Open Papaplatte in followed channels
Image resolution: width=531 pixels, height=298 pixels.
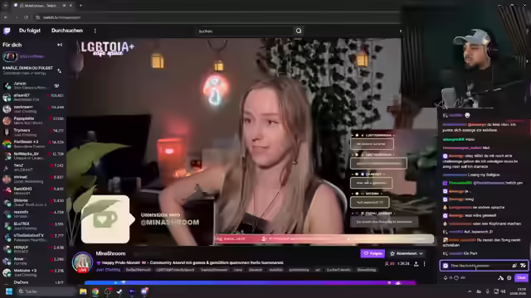(x=33, y=121)
